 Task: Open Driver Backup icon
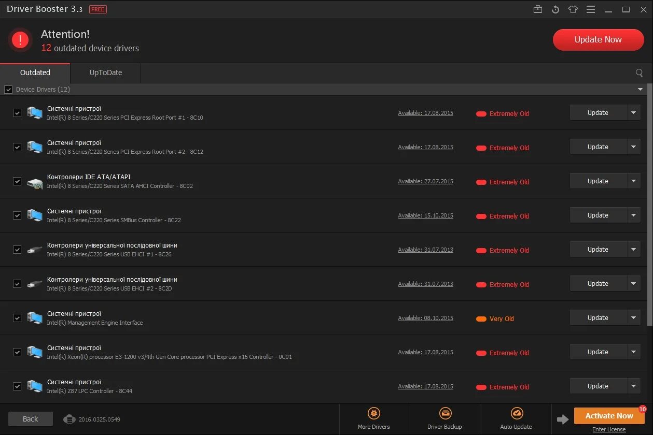pyautogui.click(x=445, y=413)
